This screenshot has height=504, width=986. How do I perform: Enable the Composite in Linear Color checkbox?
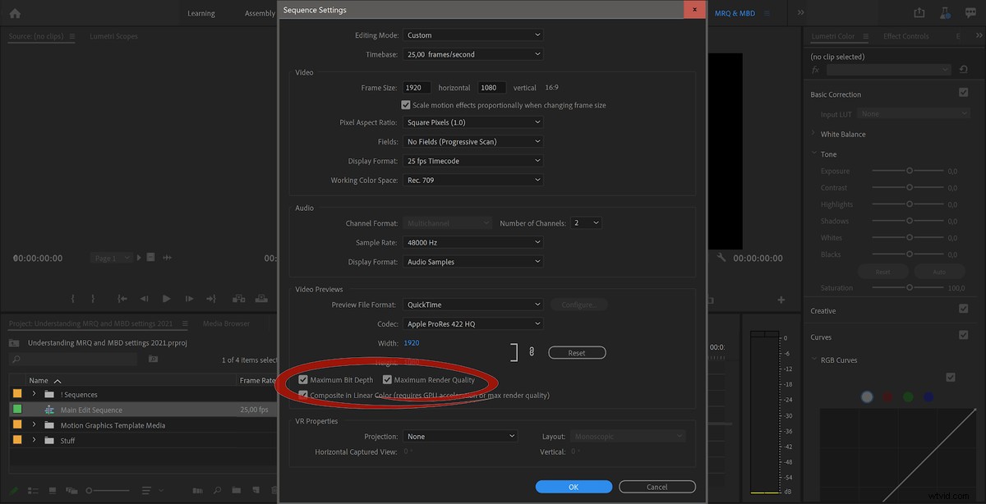point(302,395)
